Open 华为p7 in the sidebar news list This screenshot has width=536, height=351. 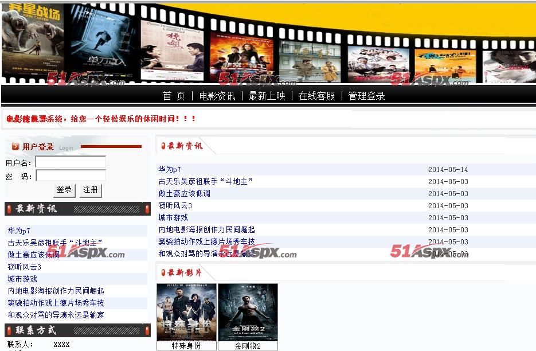(x=19, y=231)
